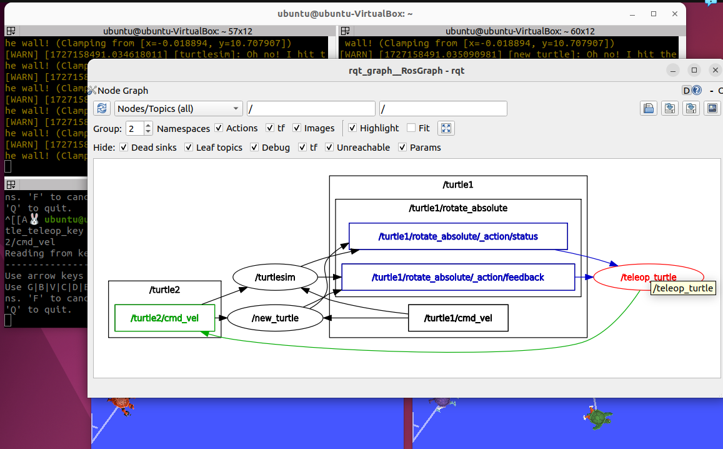Increase the Group depth spinner
The width and height of the screenshot is (723, 449).
(148, 125)
